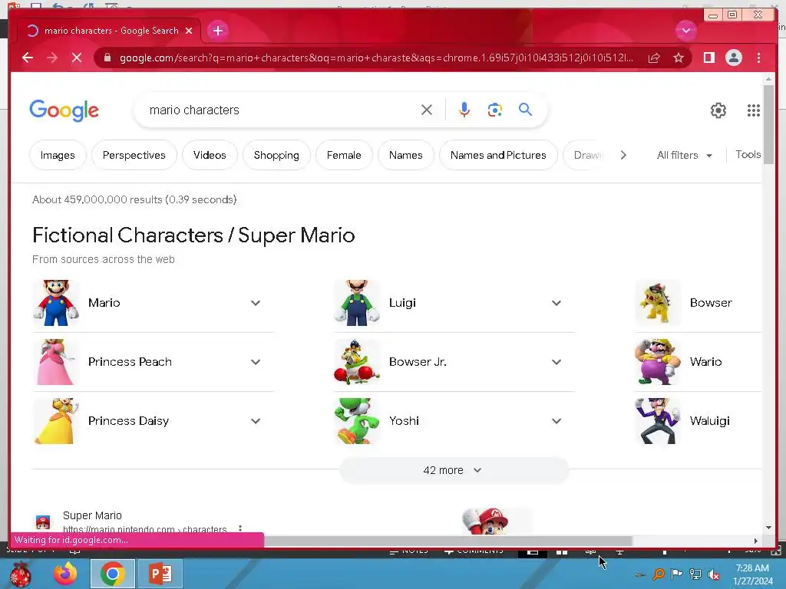Click the Princess Daisy name
The height and width of the screenshot is (589, 786).
128,421
